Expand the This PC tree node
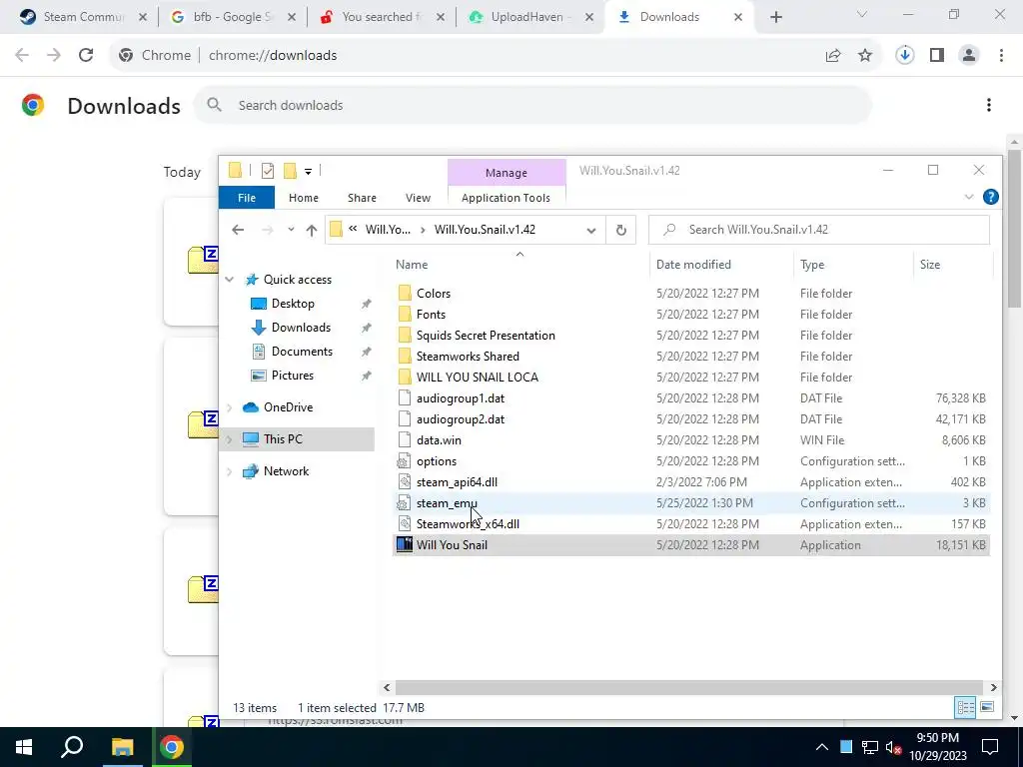Viewport: 1023px width, 767px height. (x=230, y=439)
